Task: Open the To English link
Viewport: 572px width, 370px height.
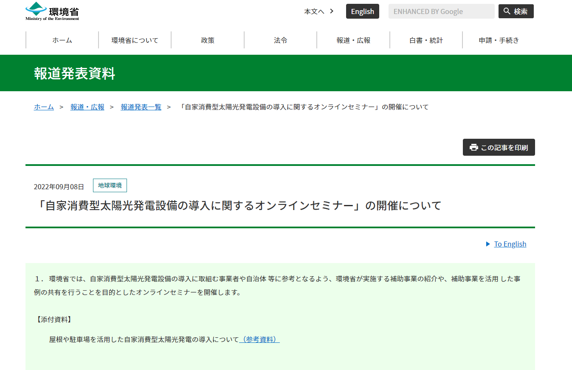Action: click(x=510, y=244)
